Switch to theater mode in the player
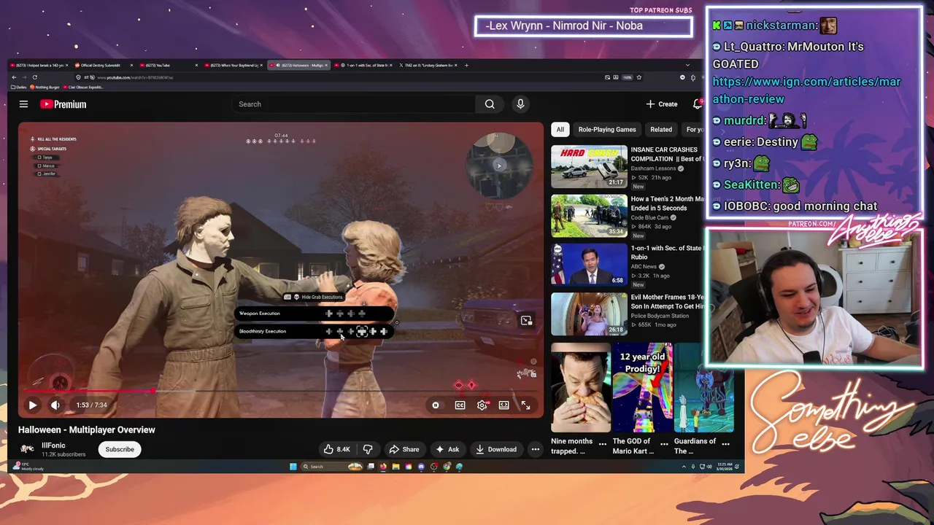 503,405
